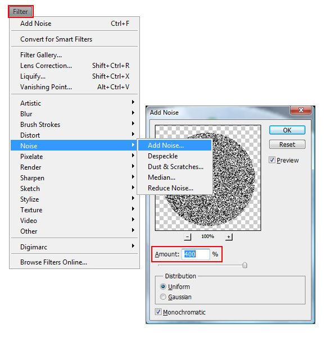The width and height of the screenshot is (326, 337).
Task: Confirm Add Noise with OK
Action: pyautogui.click(x=287, y=130)
